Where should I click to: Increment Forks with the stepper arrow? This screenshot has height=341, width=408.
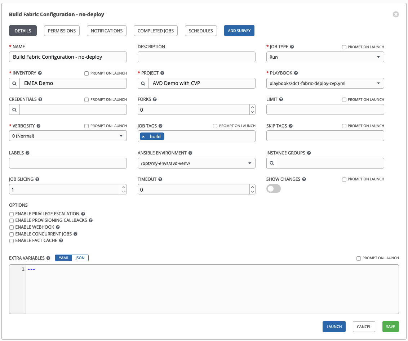252,107
